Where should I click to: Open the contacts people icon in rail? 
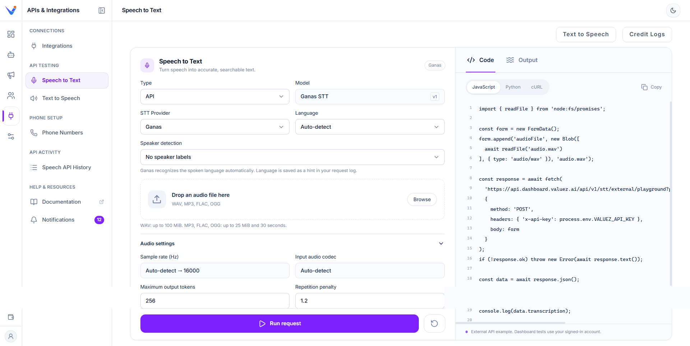coord(11,95)
